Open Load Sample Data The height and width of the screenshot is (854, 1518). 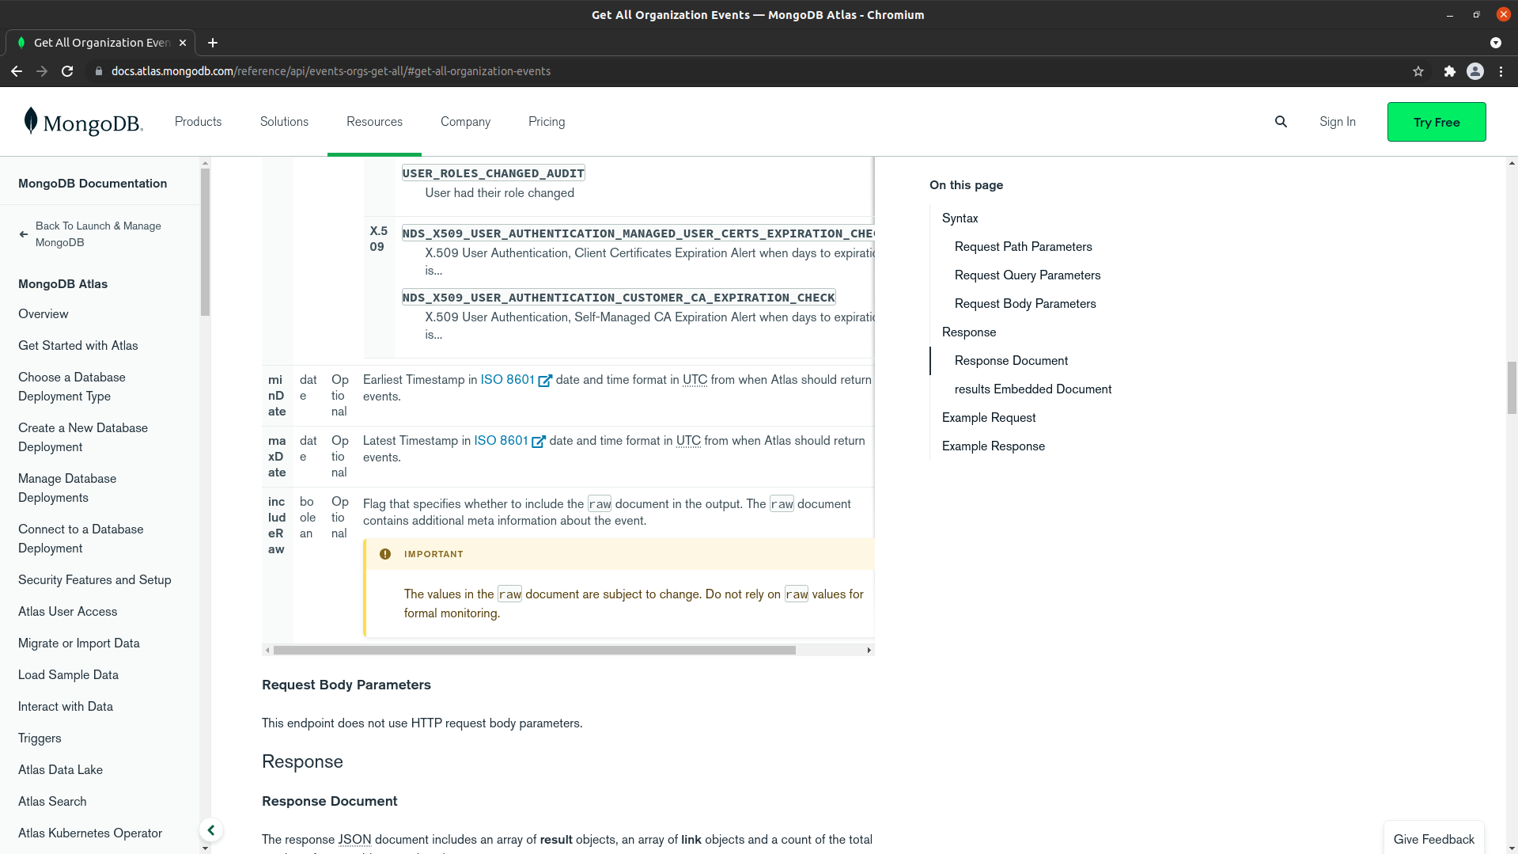pos(68,675)
